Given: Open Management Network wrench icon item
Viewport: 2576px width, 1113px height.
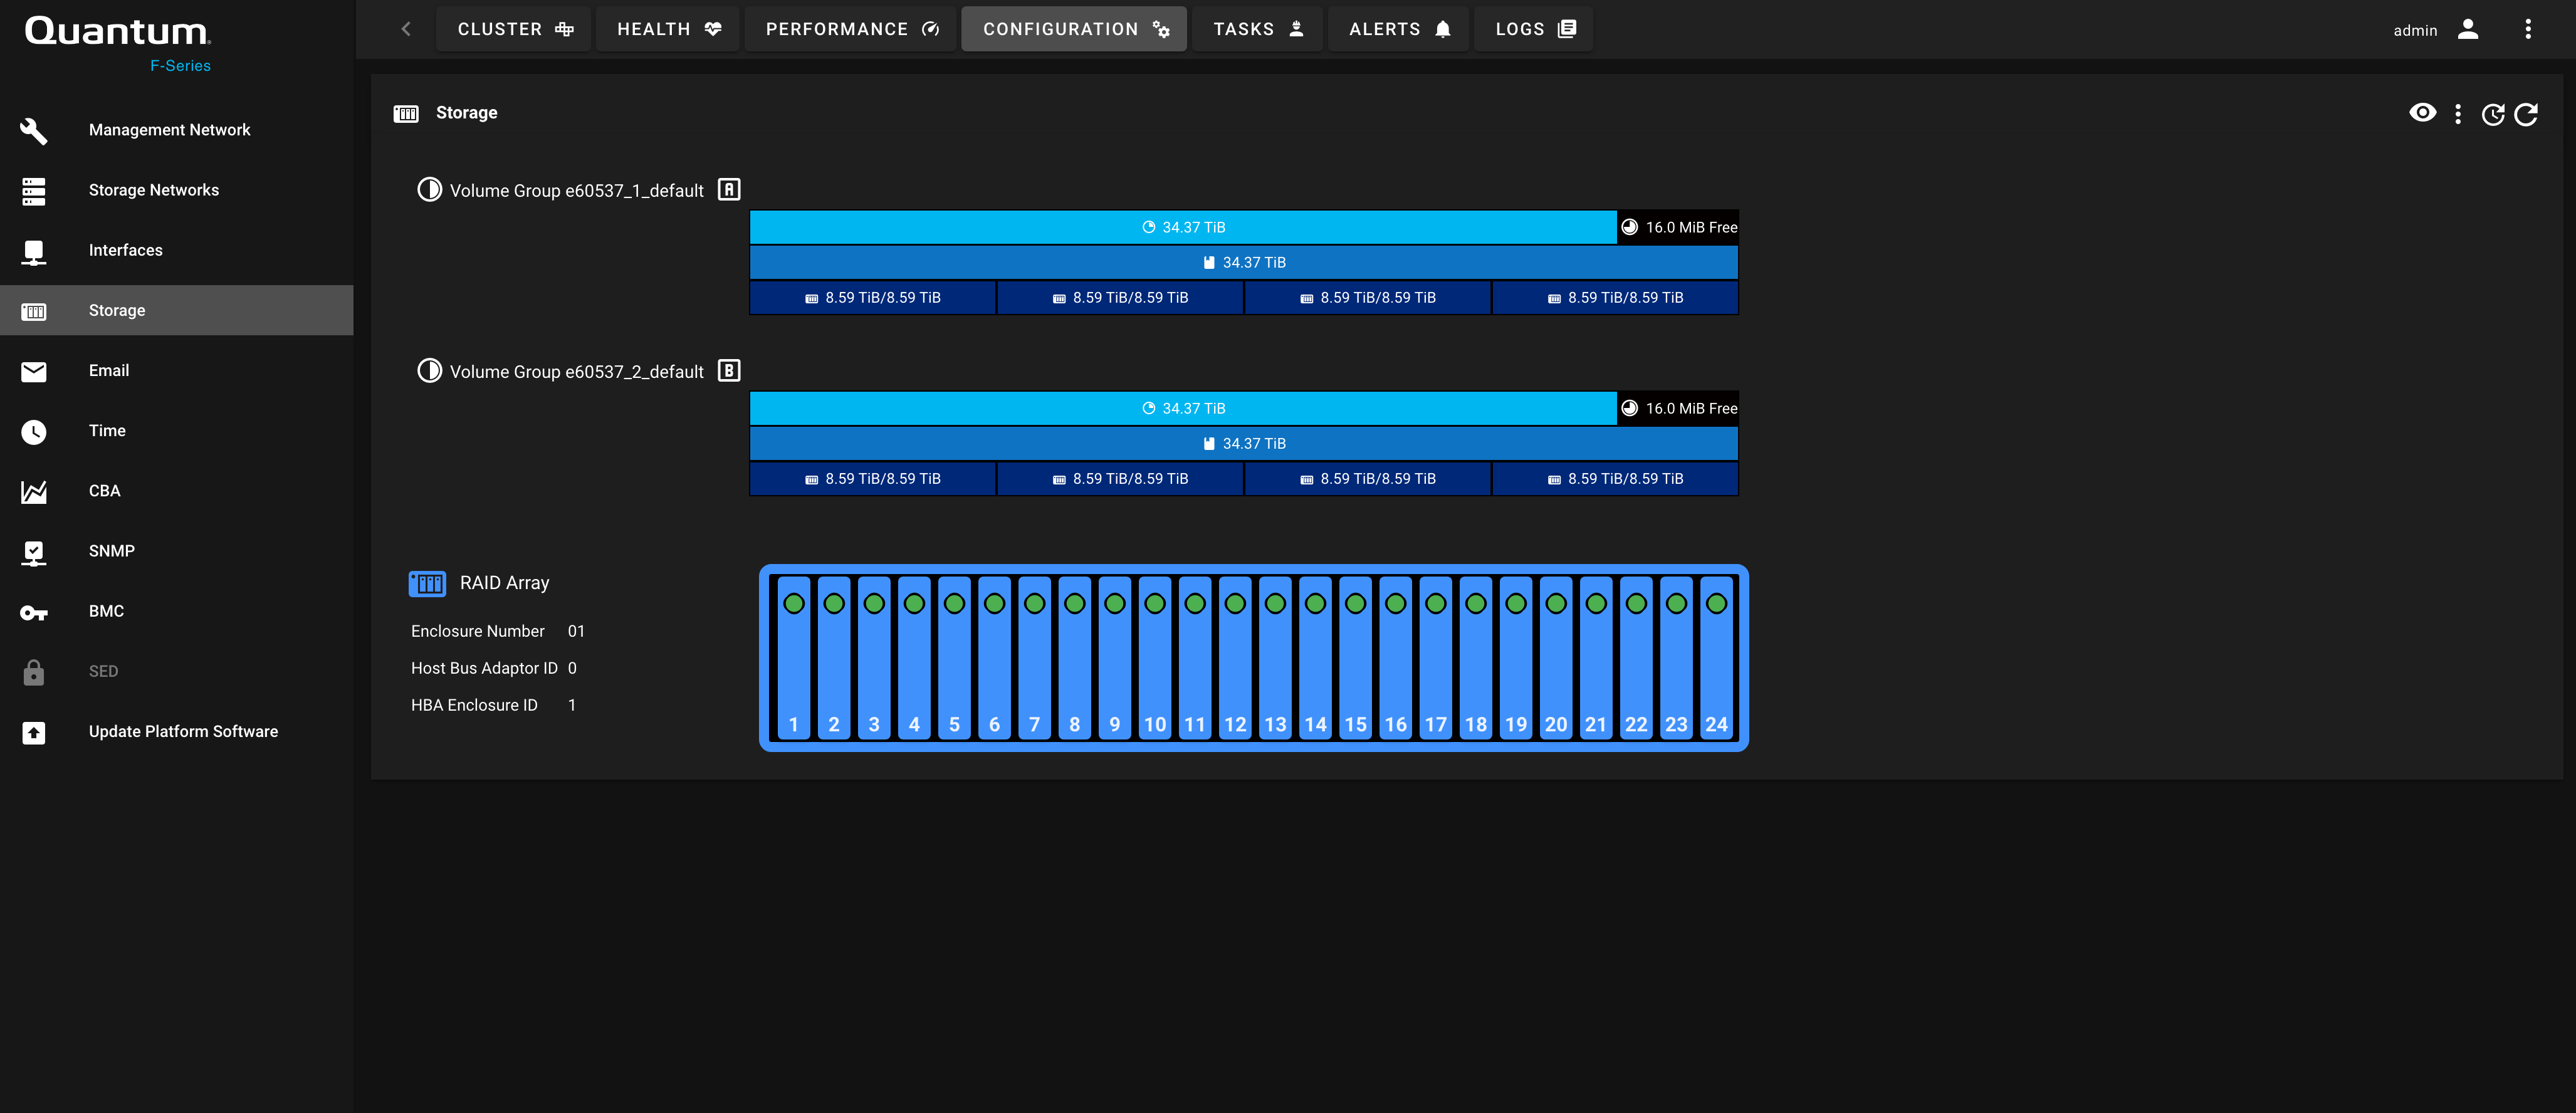Looking at the screenshot, I should [169, 130].
